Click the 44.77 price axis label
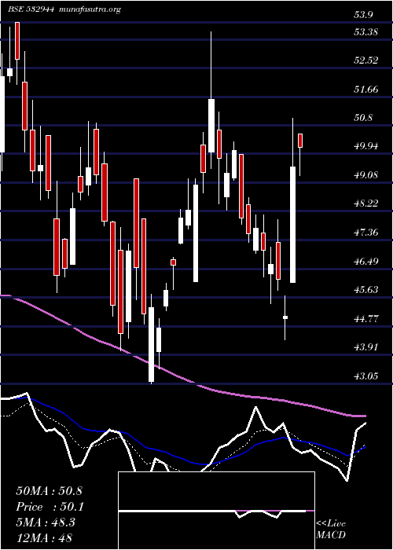The image size is (393, 550). [366, 319]
